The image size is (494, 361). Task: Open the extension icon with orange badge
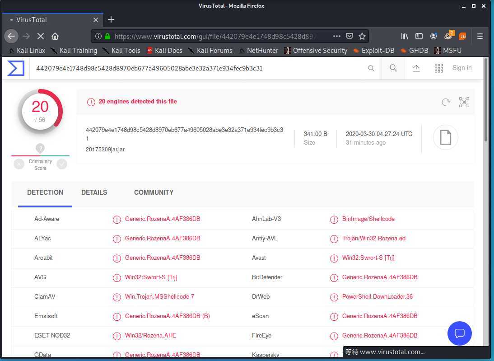click(449, 35)
